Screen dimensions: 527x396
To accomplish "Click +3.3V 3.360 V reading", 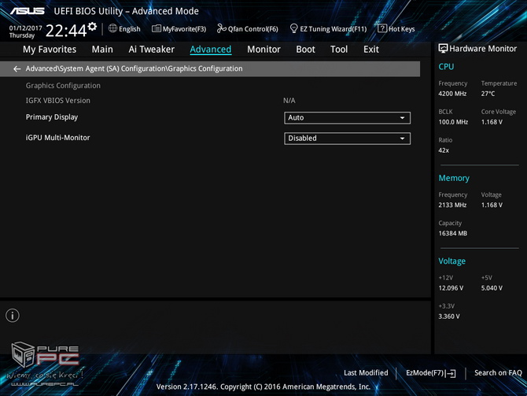I will 449,316.
